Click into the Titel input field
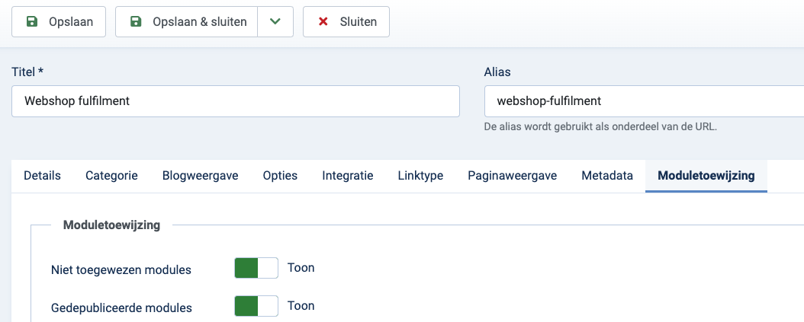The height and width of the screenshot is (322, 804). 236,101
